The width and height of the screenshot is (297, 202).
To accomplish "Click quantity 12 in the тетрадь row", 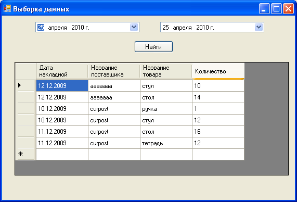I will pyautogui.click(x=218, y=143).
